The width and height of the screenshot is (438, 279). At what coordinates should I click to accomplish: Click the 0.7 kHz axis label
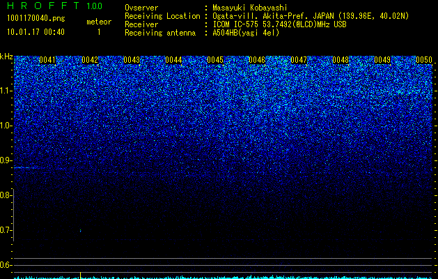[6, 230]
